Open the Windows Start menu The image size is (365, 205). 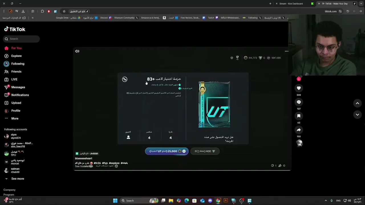[115, 201]
